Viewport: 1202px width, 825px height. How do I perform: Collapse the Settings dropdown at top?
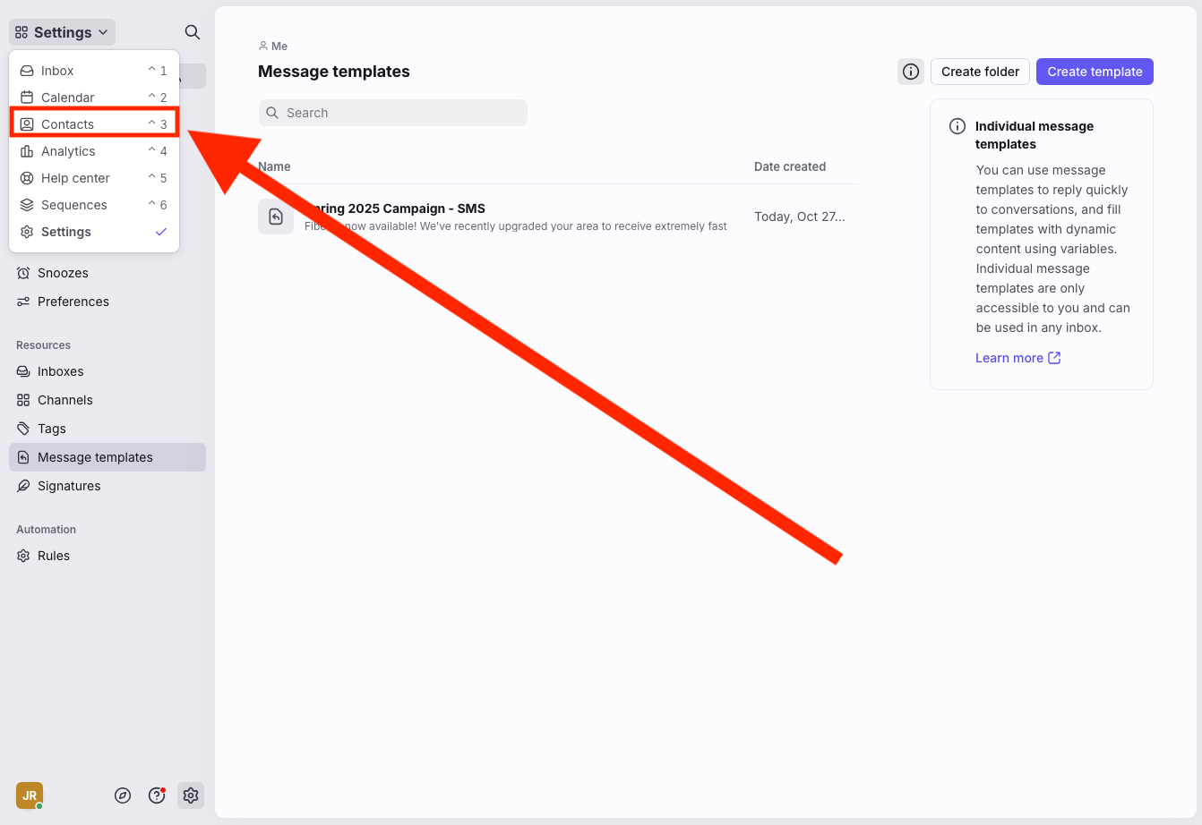(x=62, y=32)
